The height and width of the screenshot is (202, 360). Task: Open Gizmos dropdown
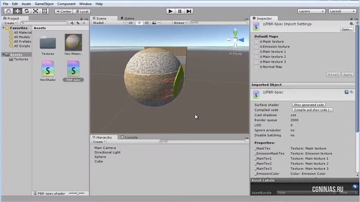click(180, 23)
